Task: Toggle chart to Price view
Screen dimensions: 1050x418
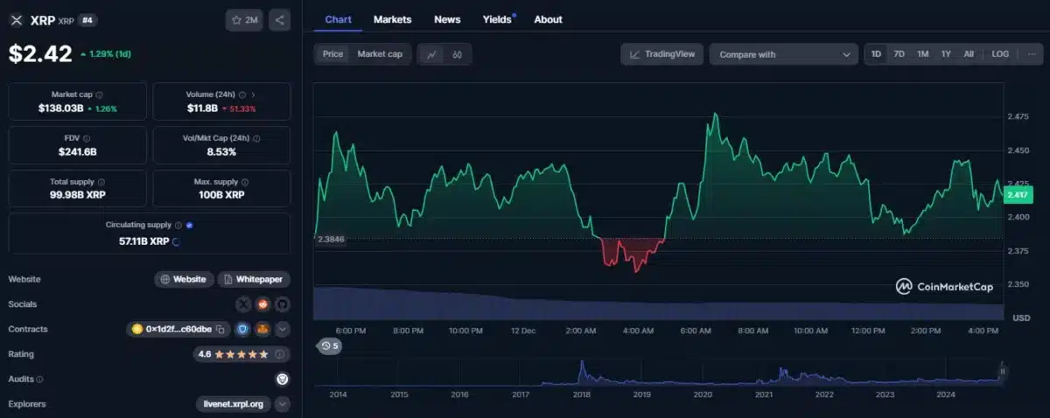Action: [x=332, y=54]
